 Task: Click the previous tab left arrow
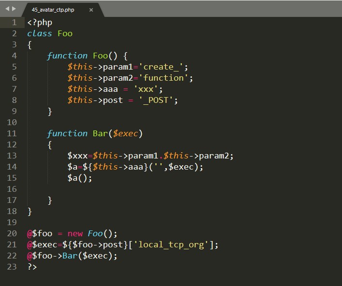tap(7, 9)
